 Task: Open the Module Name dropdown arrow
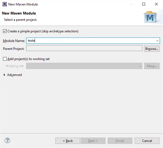tap(157, 41)
